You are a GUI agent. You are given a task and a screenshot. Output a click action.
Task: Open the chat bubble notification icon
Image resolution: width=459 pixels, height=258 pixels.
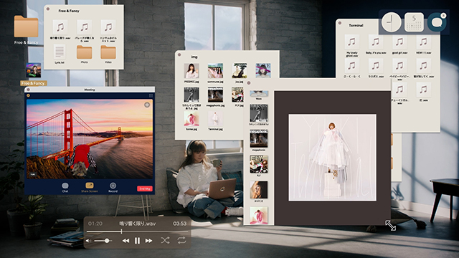click(x=437, y=22)
